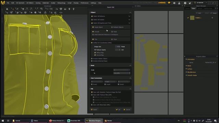
Task: Open the Sewing menu
Action: [x=38, y=3]
